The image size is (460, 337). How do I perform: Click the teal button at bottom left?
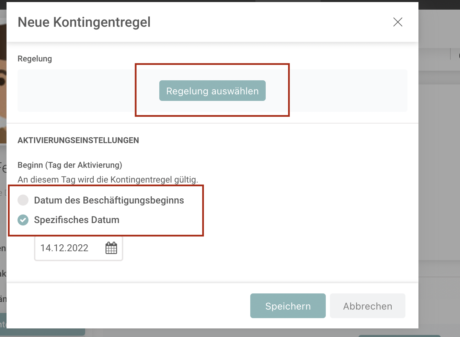click(41, 332)
